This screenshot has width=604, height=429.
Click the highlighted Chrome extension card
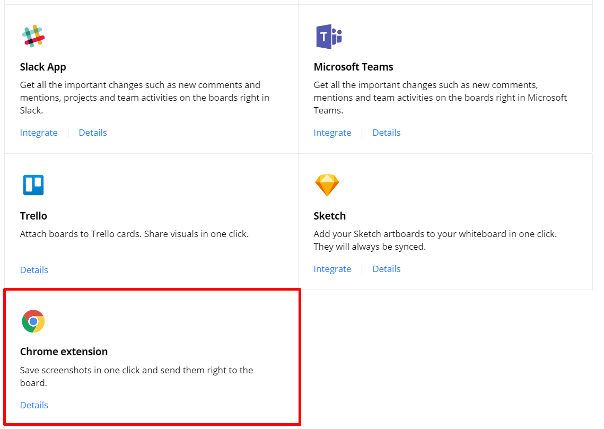pyautogui.click(x=151, y=357)
